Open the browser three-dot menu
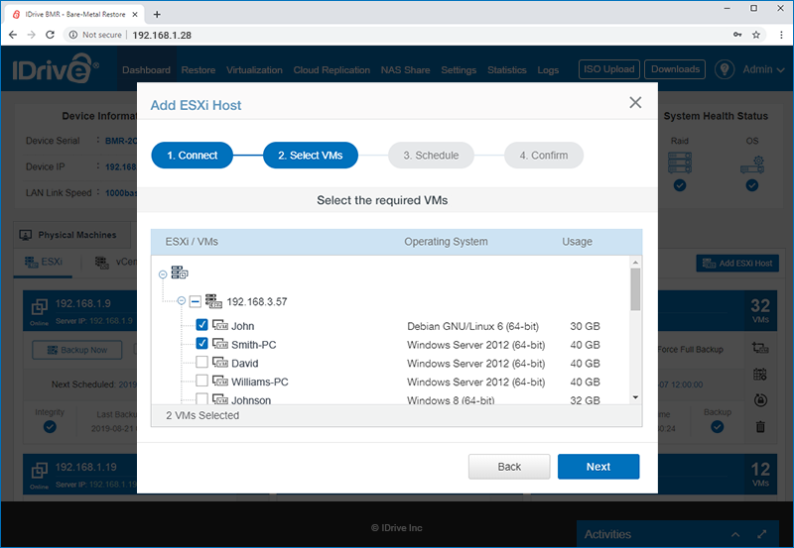Screen dimensions: 794x548 tap(781, 35)
